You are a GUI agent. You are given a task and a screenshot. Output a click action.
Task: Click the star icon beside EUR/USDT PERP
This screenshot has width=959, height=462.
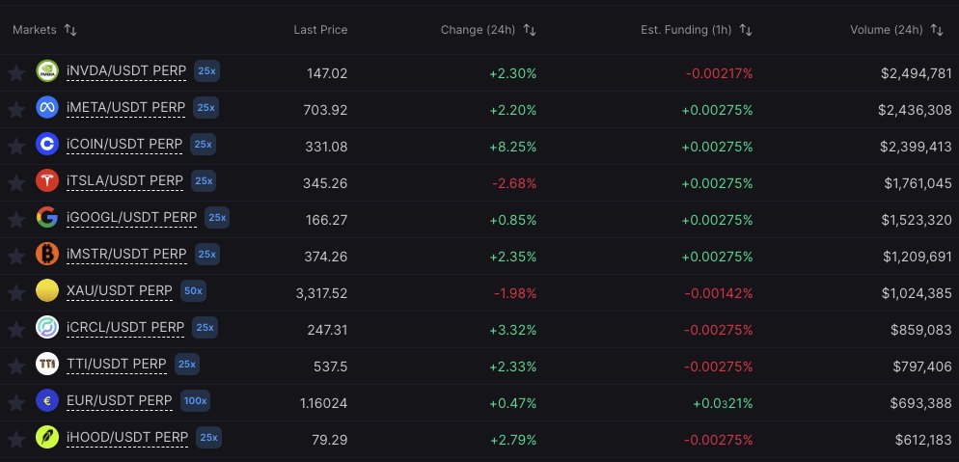[x=15, y=403]
